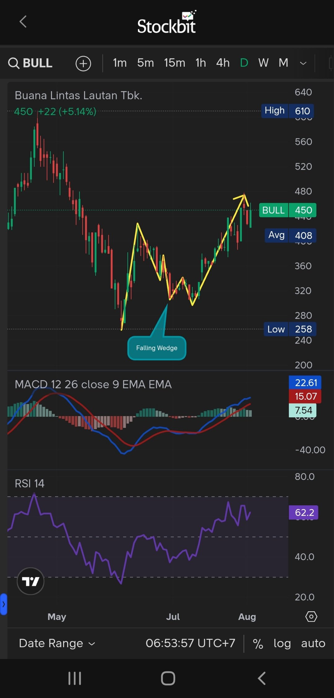Viewport: 334px width, 698px height.
Task: Click the May label on time axis
Action: click(x=57, y=617)
